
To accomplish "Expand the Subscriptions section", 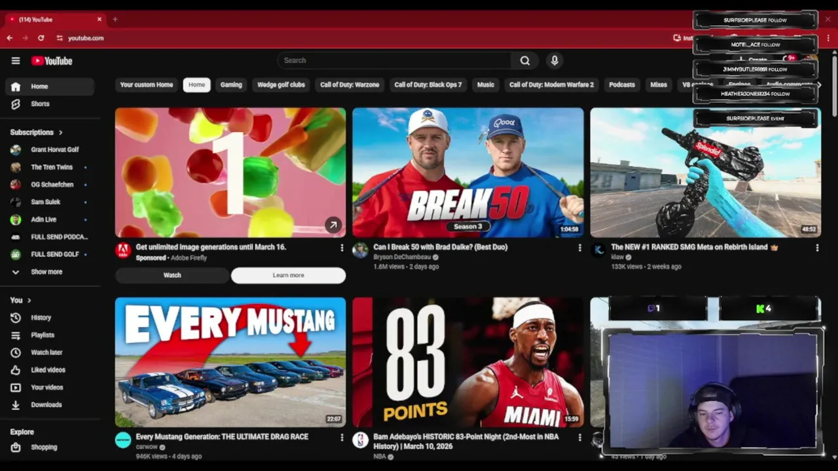I will pyautogui.click(x=37, y=132).
